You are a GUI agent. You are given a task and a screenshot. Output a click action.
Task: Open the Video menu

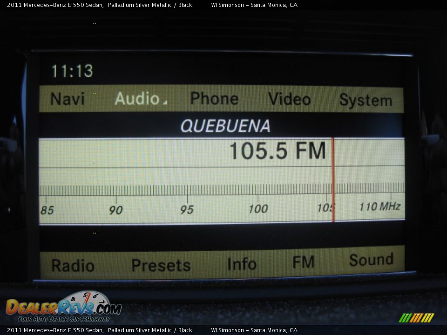point(289,99)
